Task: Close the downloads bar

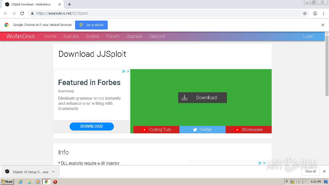Action: pos(324,171)
